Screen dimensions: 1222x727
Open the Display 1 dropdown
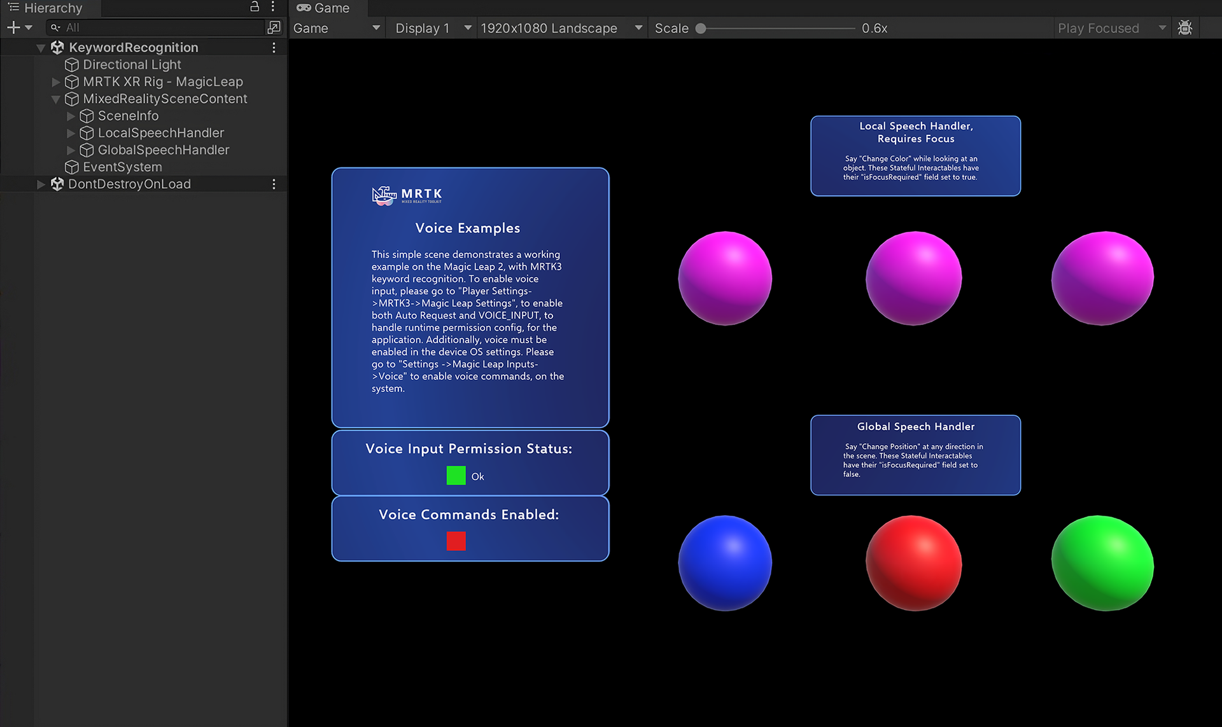[x=431, y=27]
